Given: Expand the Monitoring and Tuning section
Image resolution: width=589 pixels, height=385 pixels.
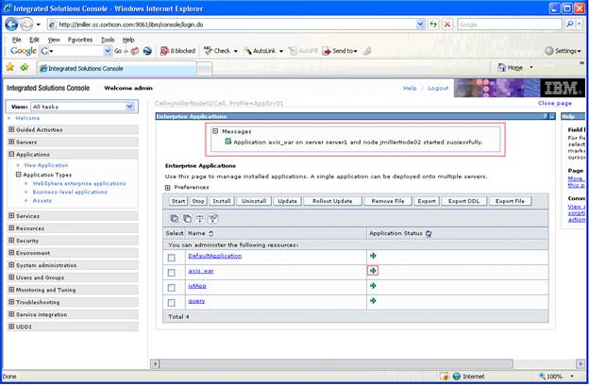Looking at the screenshot, I should [x=11, y=290].
